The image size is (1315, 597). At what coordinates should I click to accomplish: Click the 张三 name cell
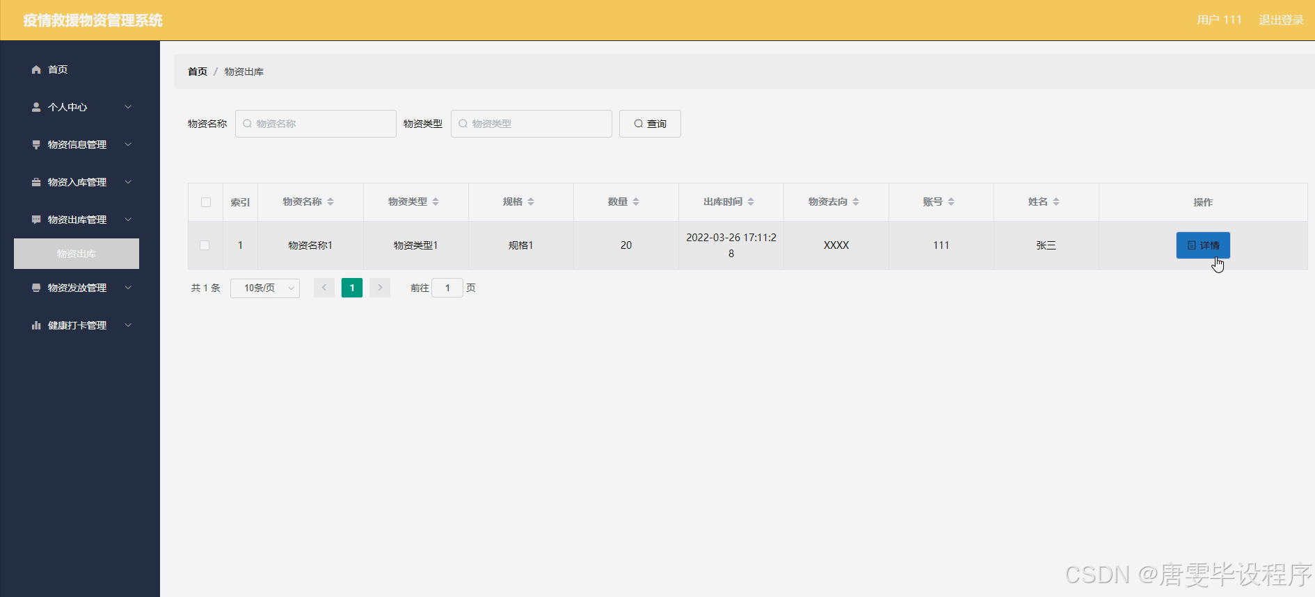tap(1046, 245)
